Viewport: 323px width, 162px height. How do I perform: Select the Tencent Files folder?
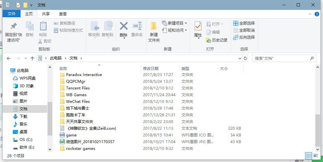[x=78, y=88]
